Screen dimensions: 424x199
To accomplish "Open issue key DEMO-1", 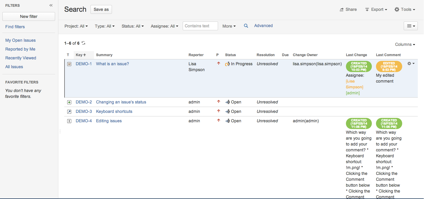I will click(84, 64).
